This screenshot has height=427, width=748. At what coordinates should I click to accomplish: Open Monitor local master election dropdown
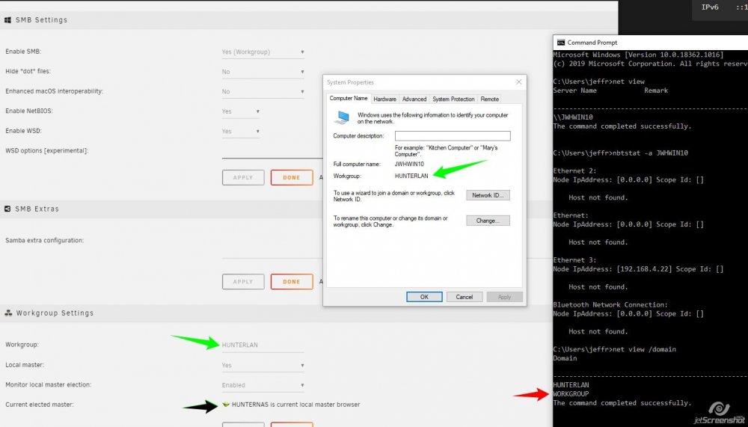click(x=263, y=385)
